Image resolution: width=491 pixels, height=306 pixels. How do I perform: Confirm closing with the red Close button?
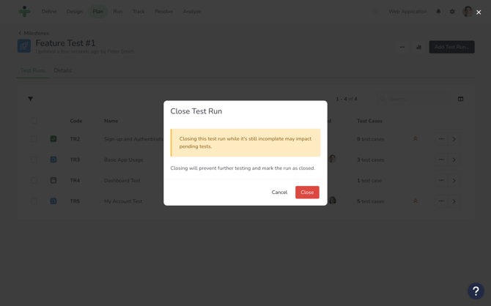[307, 193]
